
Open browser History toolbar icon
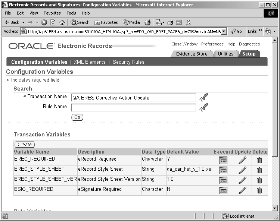pyautogui.click(x=147, y=22)
